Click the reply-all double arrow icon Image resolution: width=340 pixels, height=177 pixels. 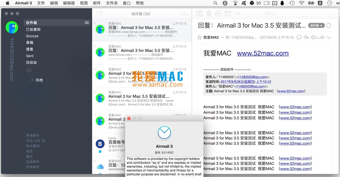pos(314,37)
